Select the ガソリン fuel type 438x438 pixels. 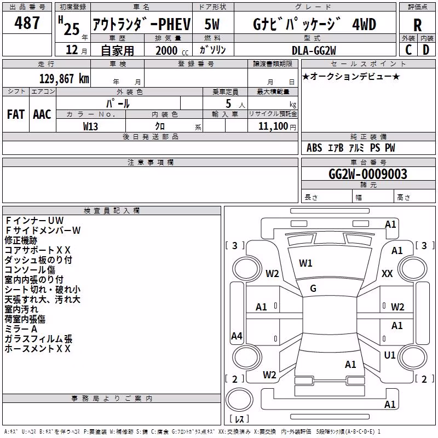(x=212, y=50)
